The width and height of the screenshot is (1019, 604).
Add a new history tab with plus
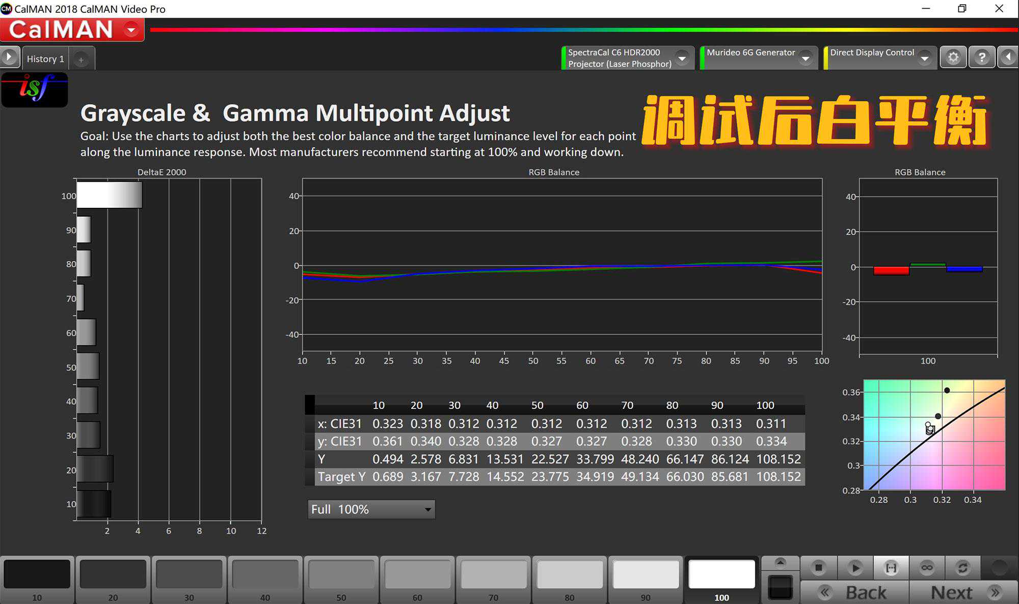point(81,60)
